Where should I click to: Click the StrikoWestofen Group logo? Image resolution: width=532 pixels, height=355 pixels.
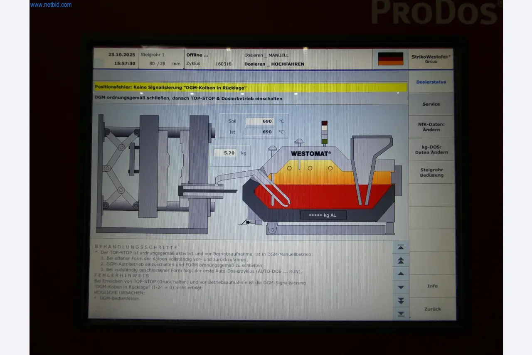click(431, 59)
